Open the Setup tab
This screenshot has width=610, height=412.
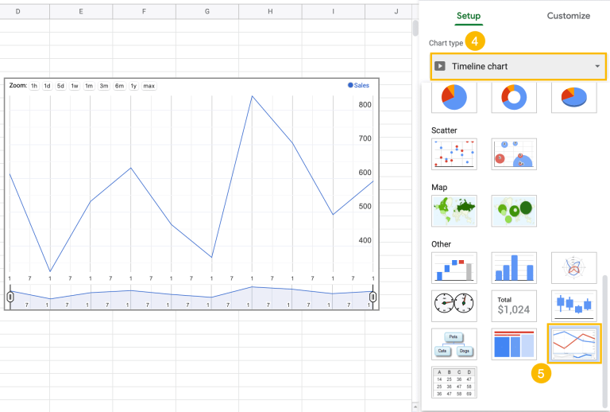point(469,16)
